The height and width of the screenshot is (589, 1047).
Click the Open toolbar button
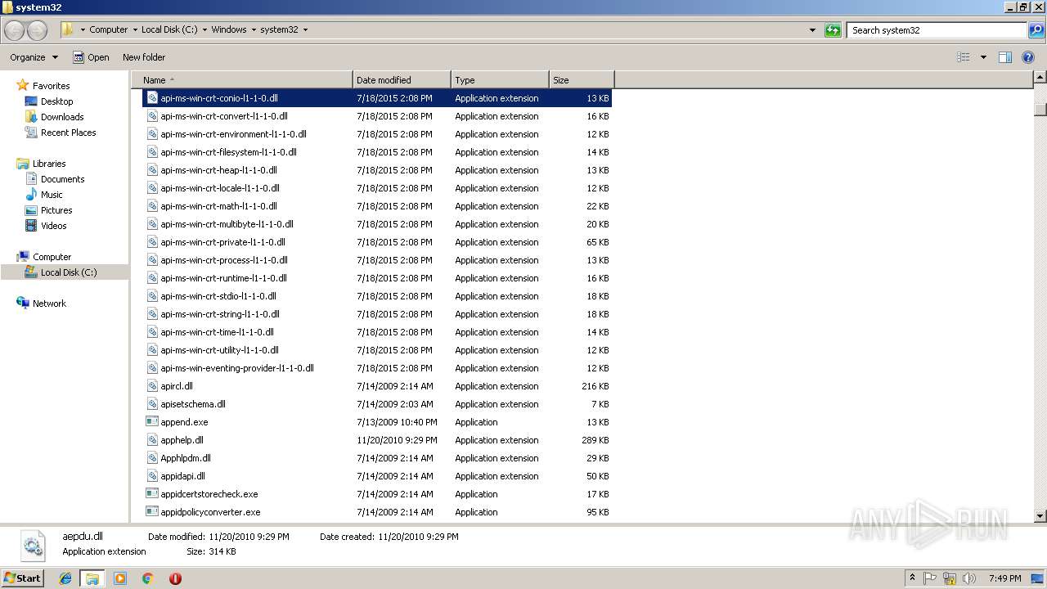point(91,57)
